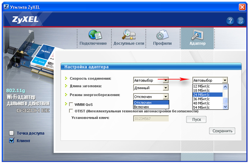Screen dimensions: 249x165
Task: Click the Z icon in title bar
Action: click(6, 7)
